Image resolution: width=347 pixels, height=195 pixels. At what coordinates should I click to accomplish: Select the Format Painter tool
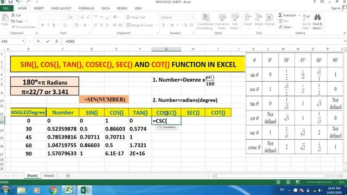(23, 27)
